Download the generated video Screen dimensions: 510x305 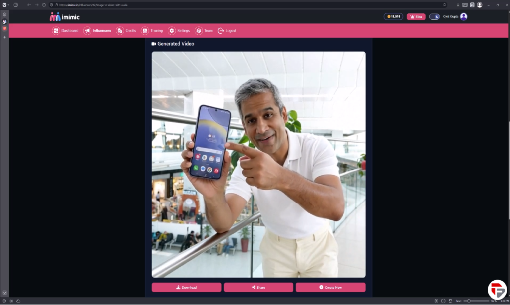coord(186,287)
